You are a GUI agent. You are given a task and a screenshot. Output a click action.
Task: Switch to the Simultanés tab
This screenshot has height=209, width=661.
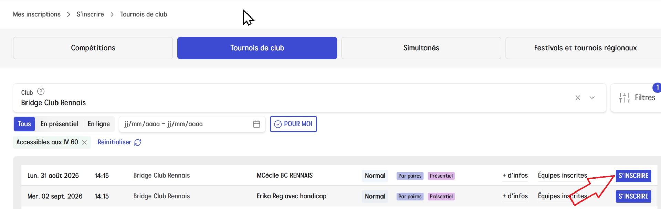[421, 48]
